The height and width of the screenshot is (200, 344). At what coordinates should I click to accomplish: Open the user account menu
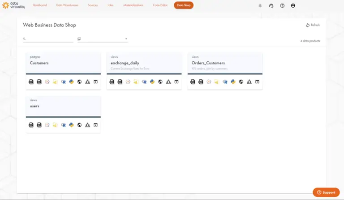[293, 6]
